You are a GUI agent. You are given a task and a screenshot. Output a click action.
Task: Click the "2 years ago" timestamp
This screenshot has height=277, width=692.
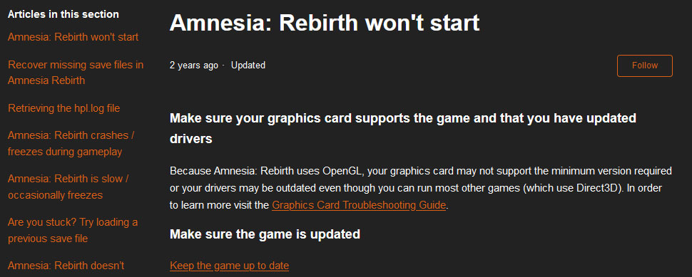pos(194,66)
